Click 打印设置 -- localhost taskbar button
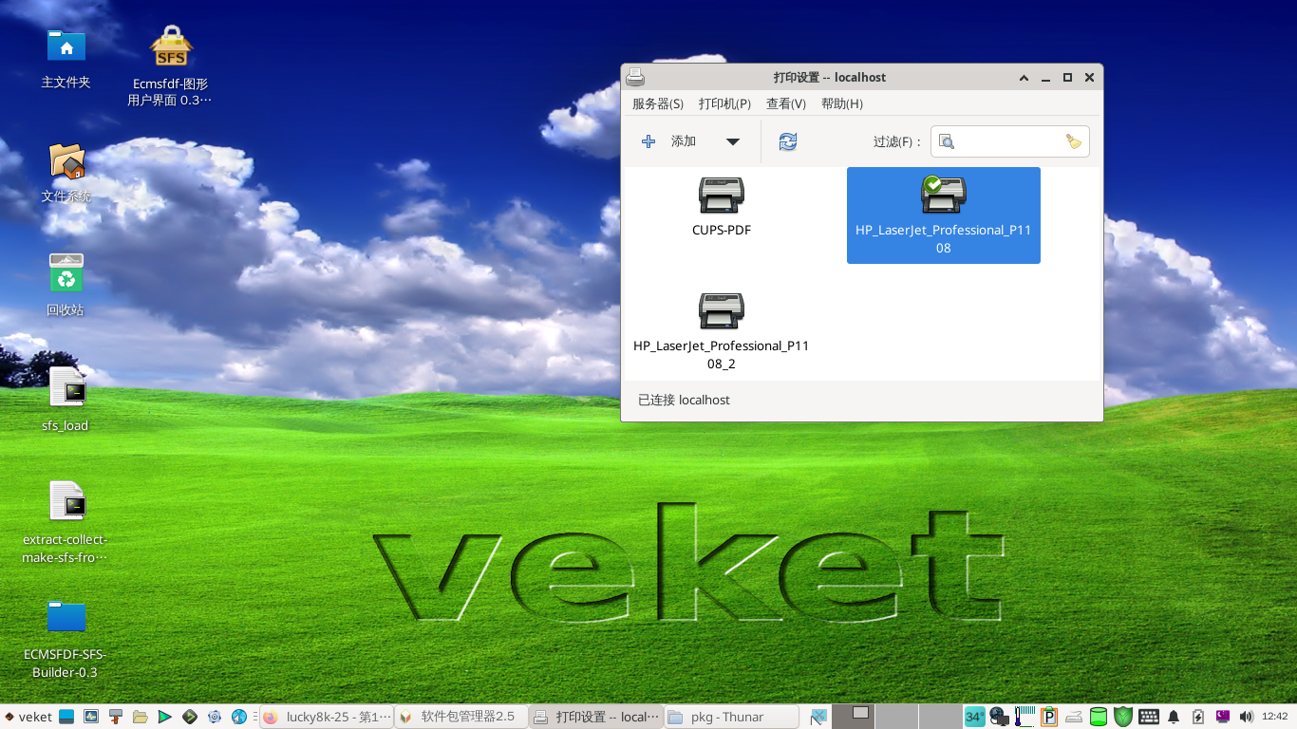 click(596, 717)
